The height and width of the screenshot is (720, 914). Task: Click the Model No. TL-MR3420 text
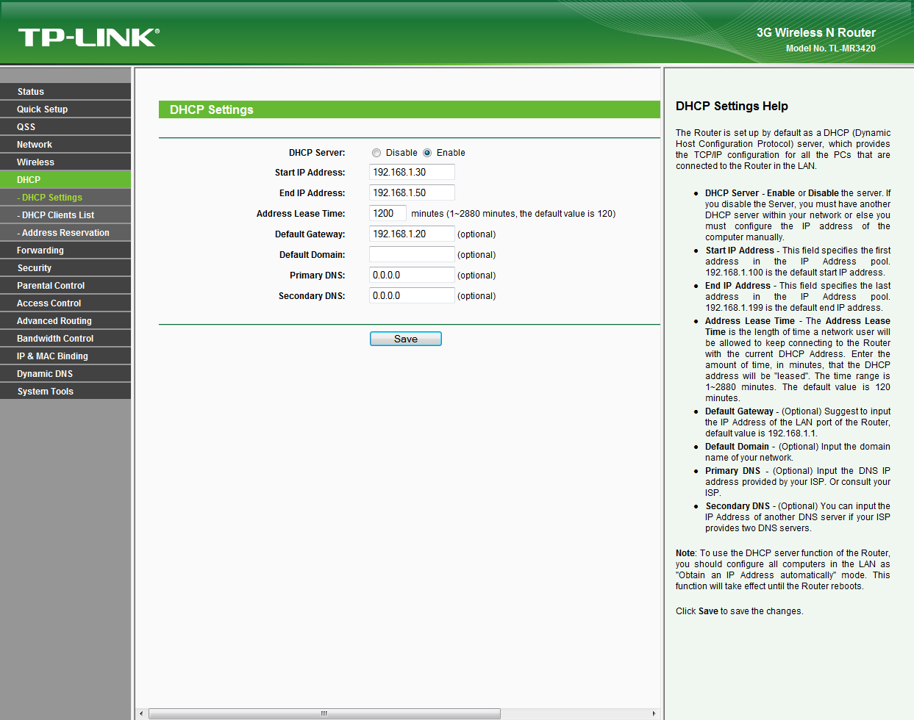click(x=831, y=48)
